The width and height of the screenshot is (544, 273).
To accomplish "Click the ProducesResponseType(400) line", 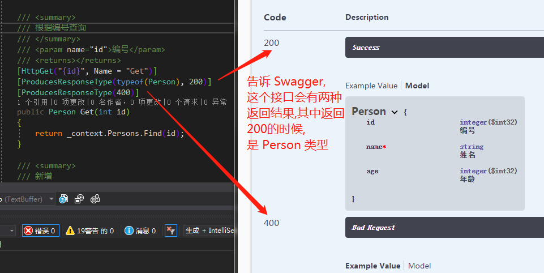I will point(78,93).
